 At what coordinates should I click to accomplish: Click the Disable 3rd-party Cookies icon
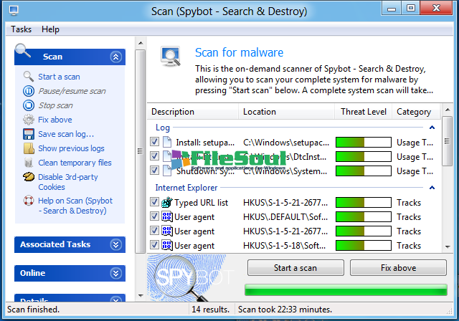click(x=29, y=177)
